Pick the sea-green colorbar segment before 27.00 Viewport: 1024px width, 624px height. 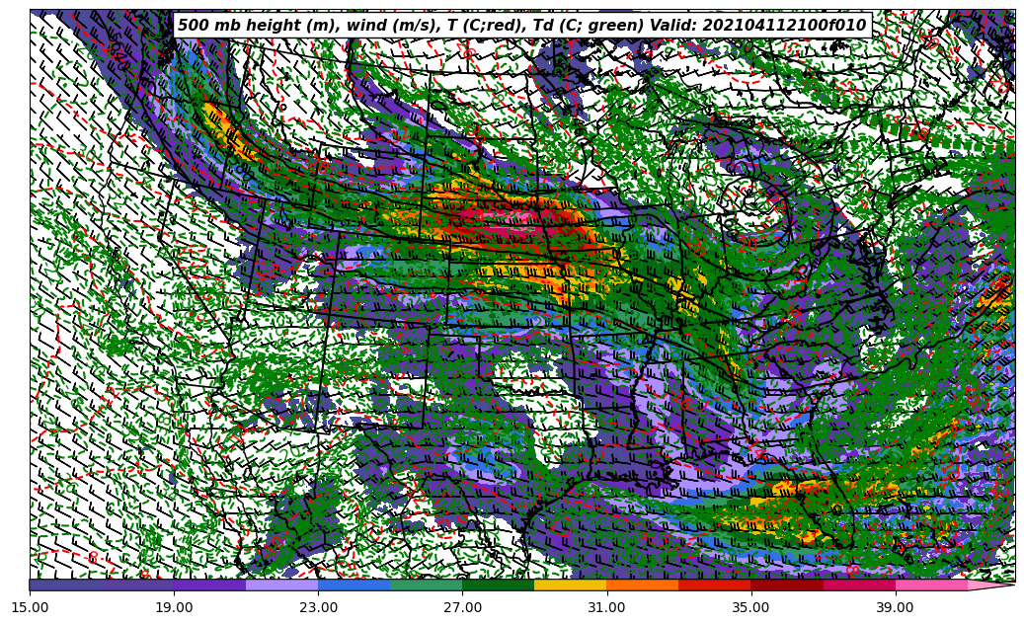point(426,585)
